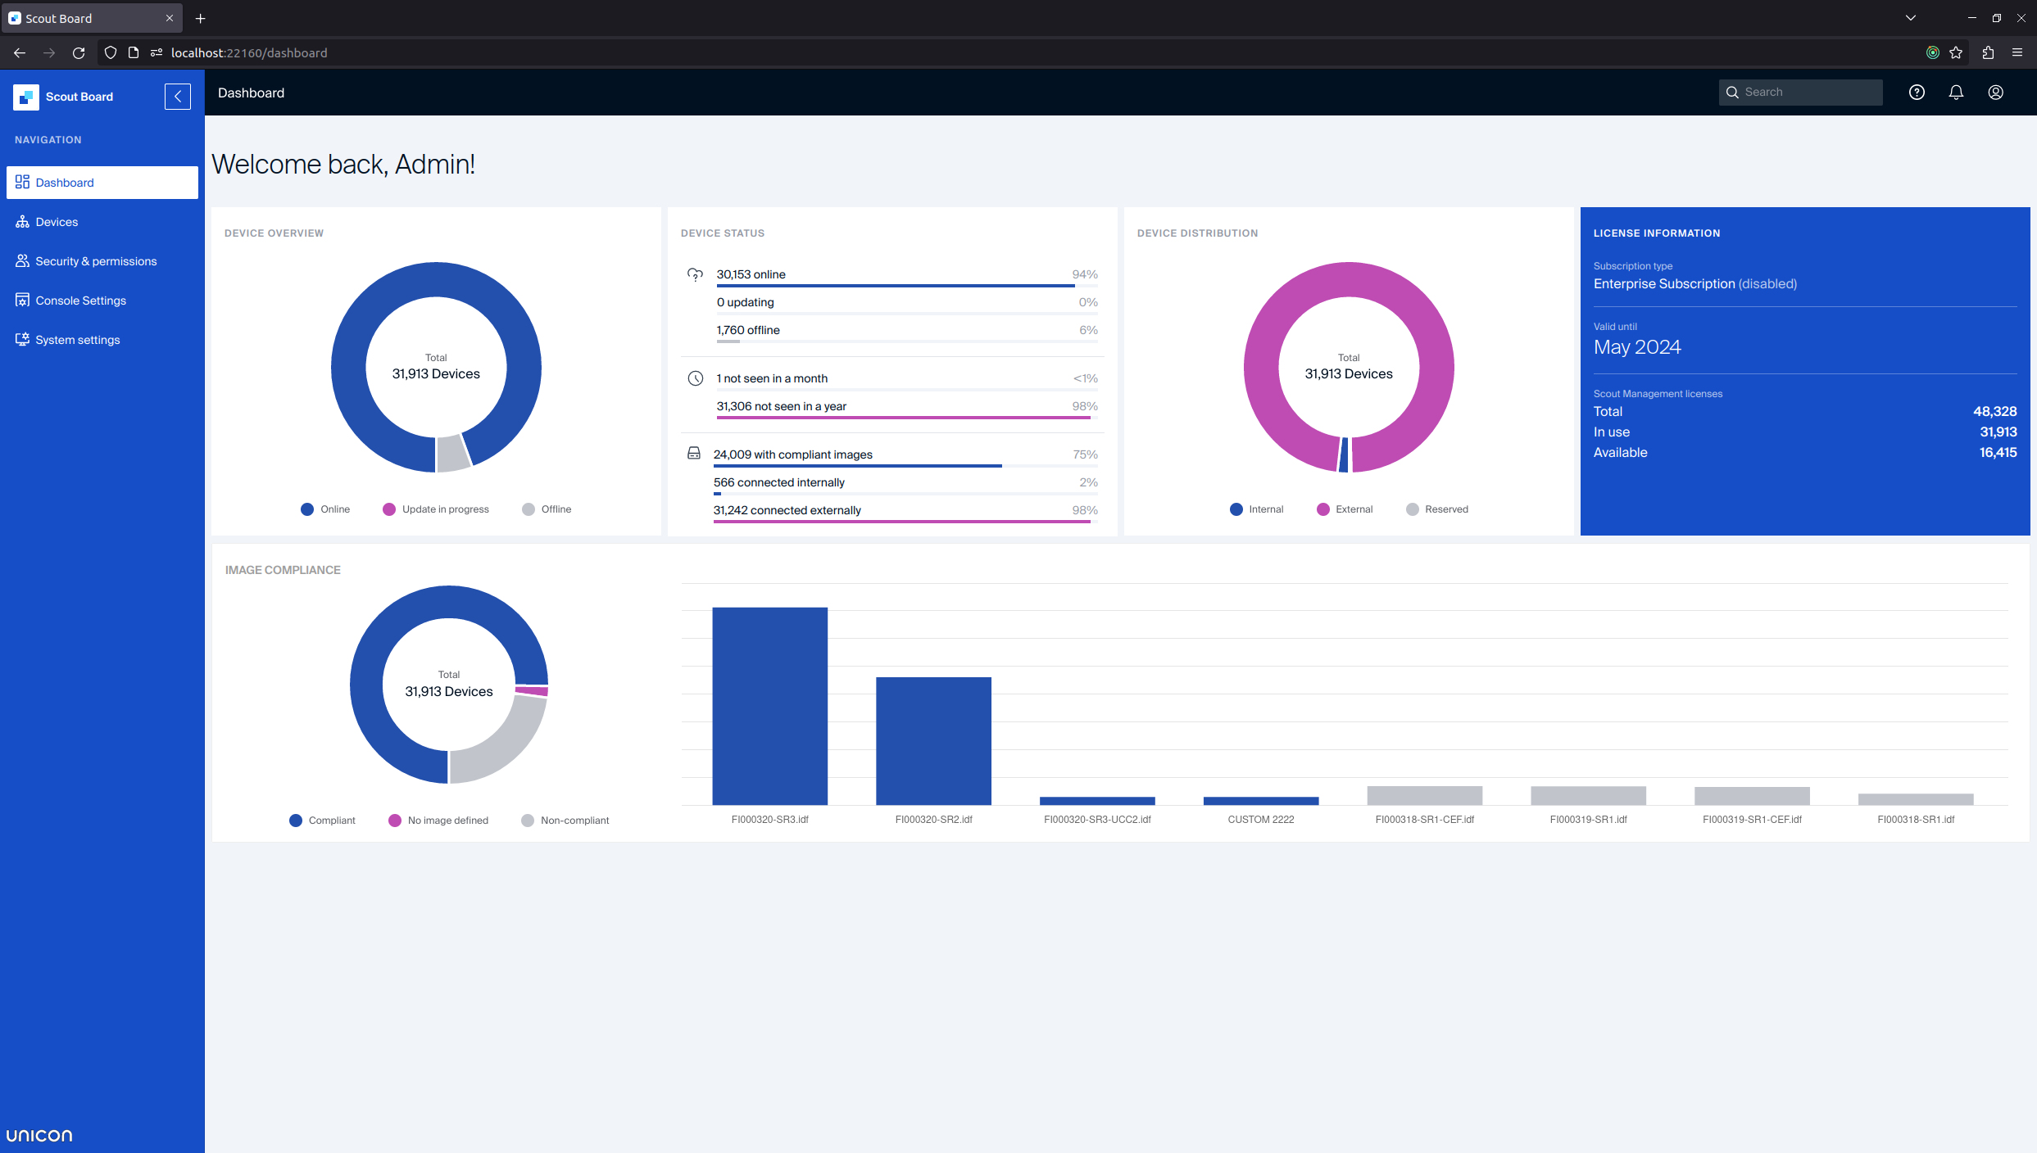Toggle the External legend in Device Distribution
Viewport: 2037px width, 1153px height.
coord(1344,509)
